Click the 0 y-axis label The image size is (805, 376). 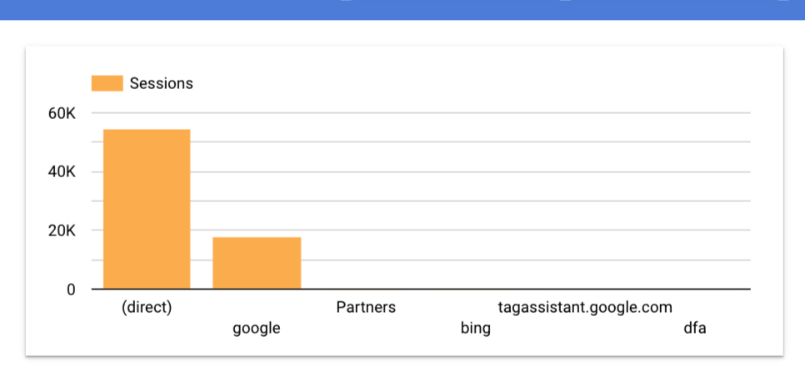tap(71, 290)
